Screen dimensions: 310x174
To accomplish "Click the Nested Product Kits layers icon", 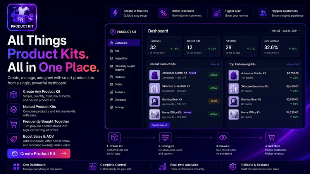I will (x=14, y=109).
